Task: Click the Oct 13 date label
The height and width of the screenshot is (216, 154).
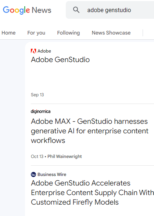Action: click(x=37, y=156)
